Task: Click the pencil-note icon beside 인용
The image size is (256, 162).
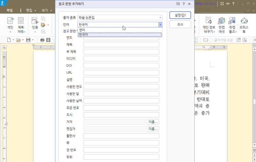Action: click(x=43, y=25)
